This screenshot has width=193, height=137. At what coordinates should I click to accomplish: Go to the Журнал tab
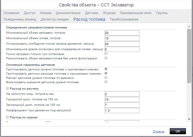[x=109, y=13]
